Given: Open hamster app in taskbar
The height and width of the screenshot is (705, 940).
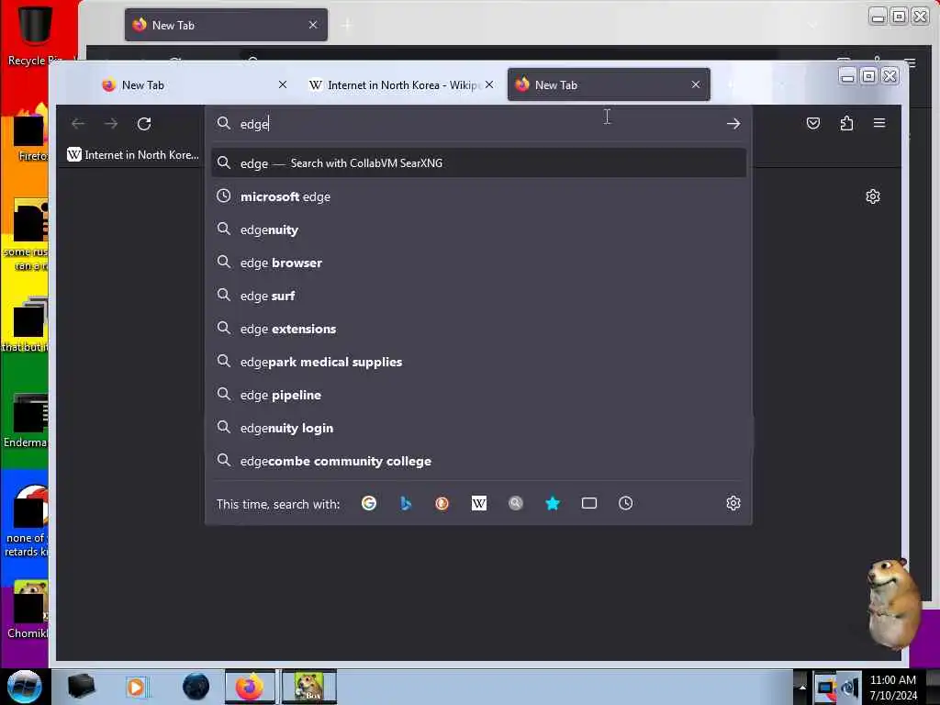Looking at the screenshot, I should point(309,687).
